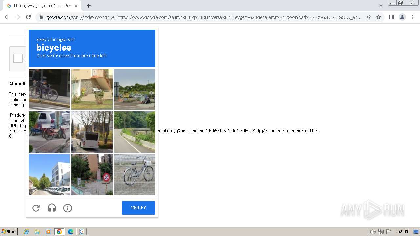The width and height of the screenshot is (420, 236).
Task: Open the Chrome profile avatar menu
Action: pyautogui.click(x=402, y=17)
